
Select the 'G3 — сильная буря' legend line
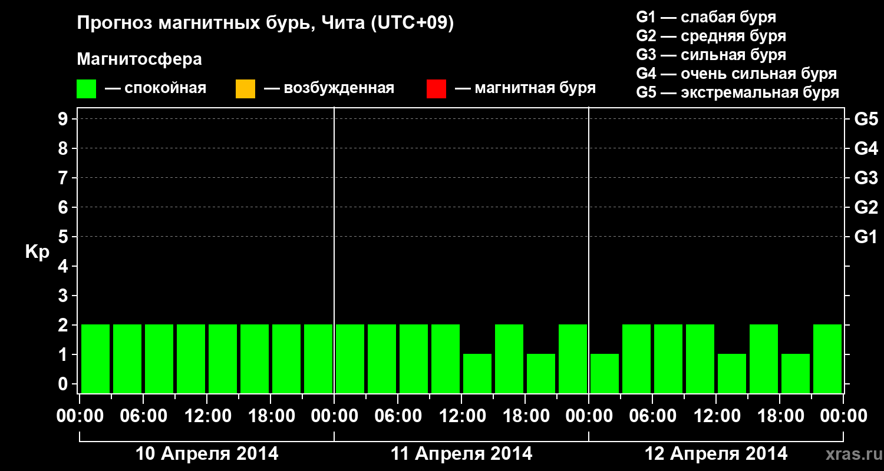tap(711, 55)
